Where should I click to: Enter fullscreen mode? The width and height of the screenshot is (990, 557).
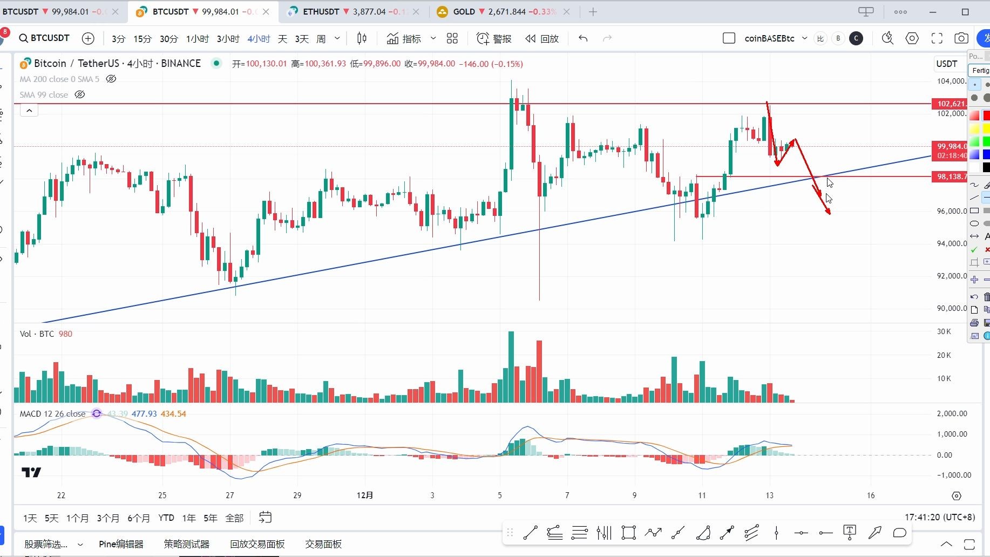click(937, 38)
